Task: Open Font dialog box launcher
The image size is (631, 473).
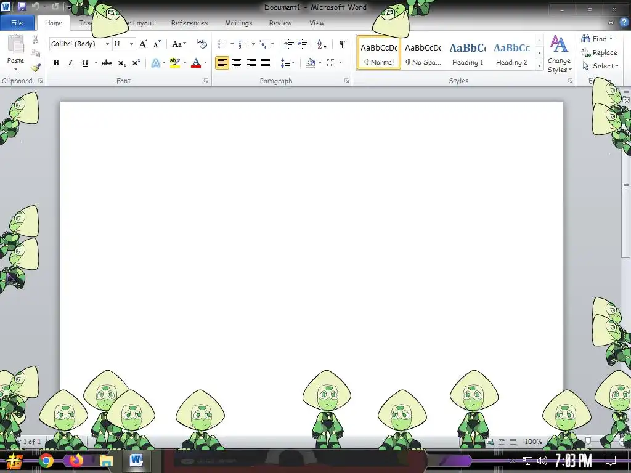Action: [206, 81]
